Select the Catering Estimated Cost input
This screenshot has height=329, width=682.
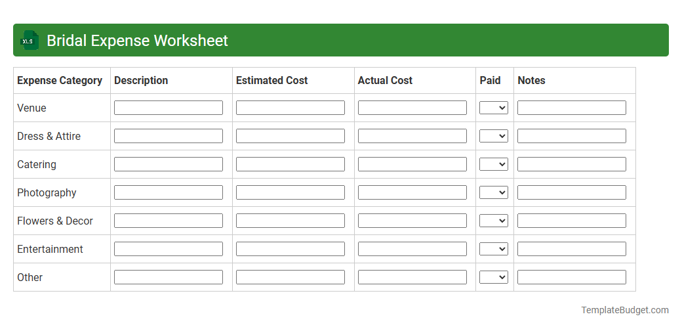click(290, 164)
